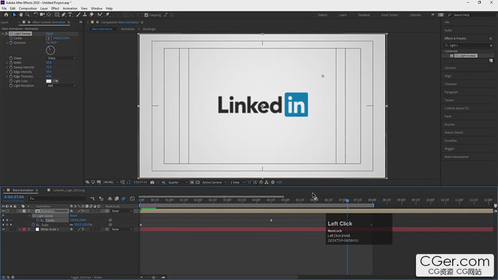
Task: Select the Eraser tool
Action: (92, 15)
